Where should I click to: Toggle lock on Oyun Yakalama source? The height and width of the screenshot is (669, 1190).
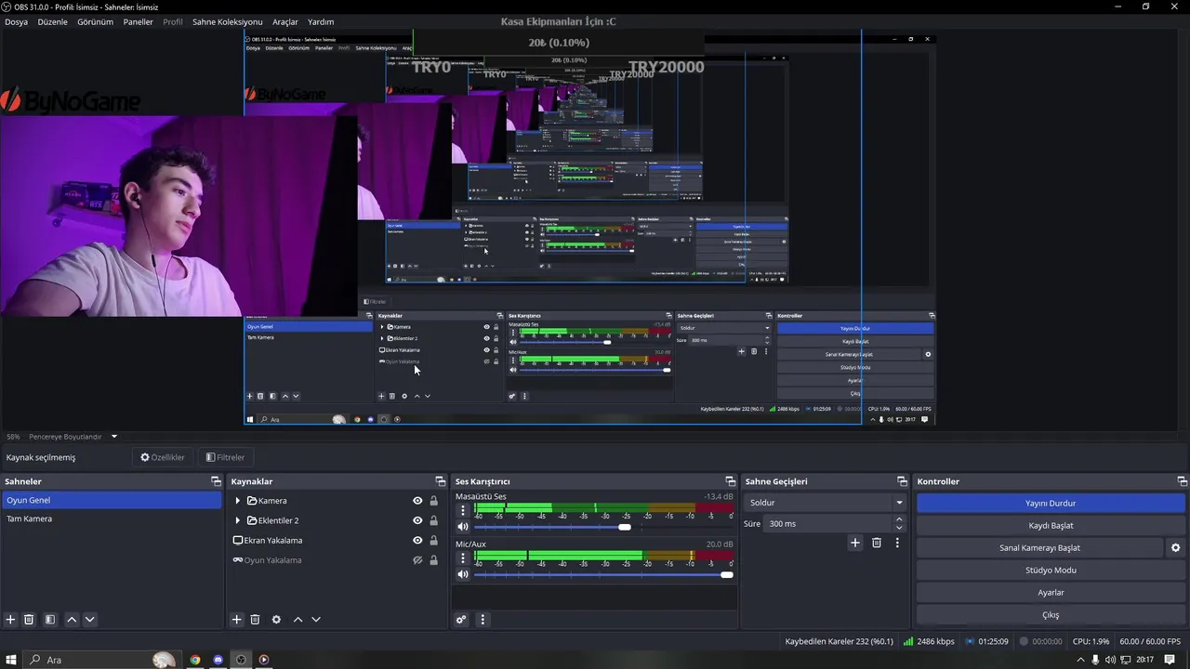(x=433, y=560)
